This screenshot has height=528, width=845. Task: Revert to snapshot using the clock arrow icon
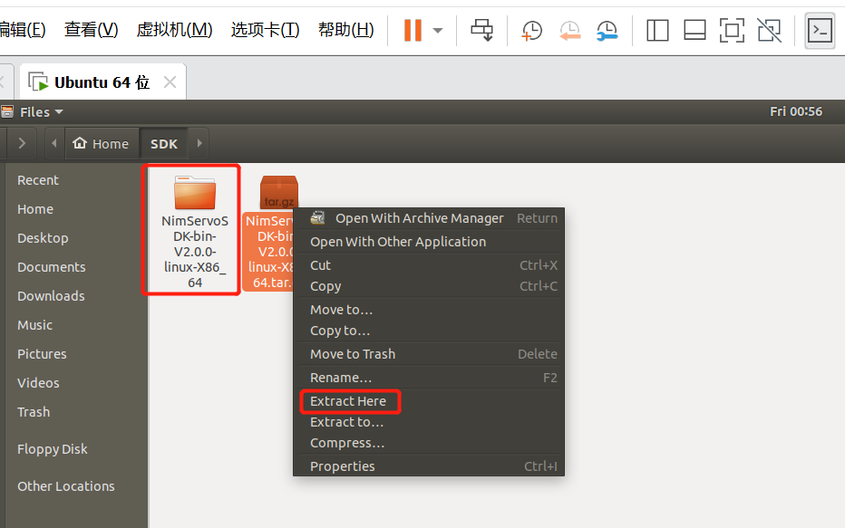pos(569,31)
